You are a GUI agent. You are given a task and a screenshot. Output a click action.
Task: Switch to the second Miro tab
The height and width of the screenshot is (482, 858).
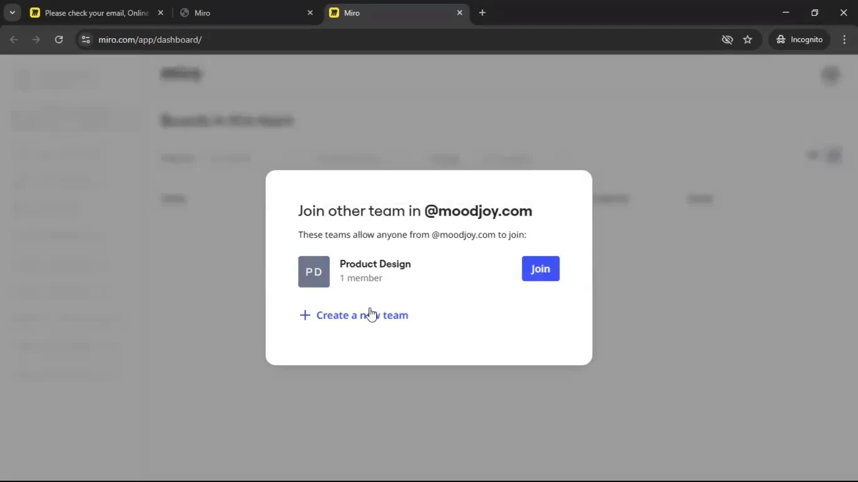click(x=247, y=13)
